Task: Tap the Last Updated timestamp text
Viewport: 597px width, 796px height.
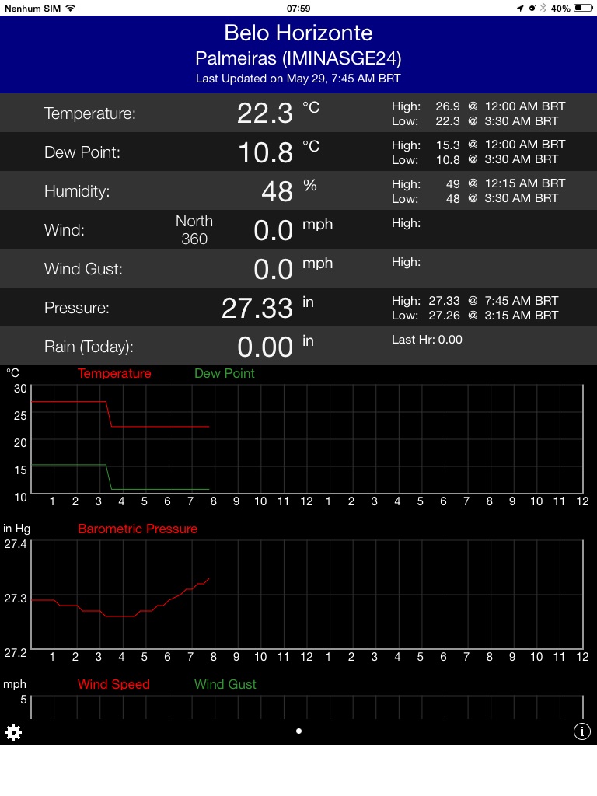Action: (x=298, y=79)
